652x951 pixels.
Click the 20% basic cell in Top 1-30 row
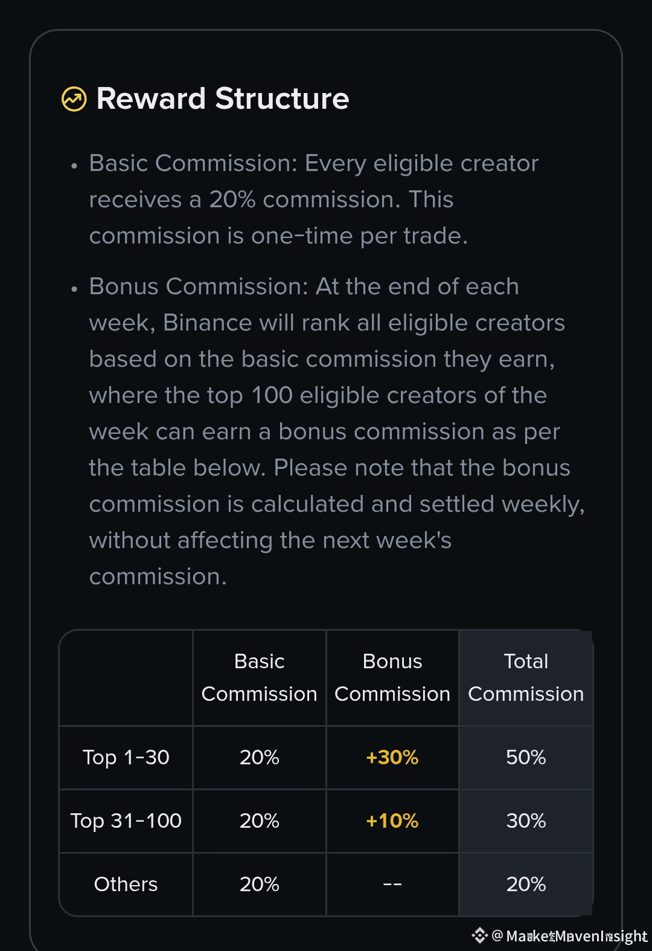click(259, 757)
